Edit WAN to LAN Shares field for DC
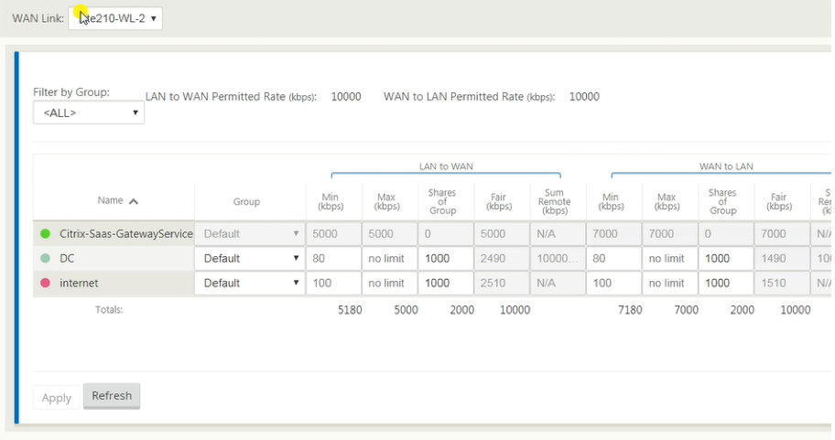The width and height of the screenshot is (835, 440). click(726, 259)
